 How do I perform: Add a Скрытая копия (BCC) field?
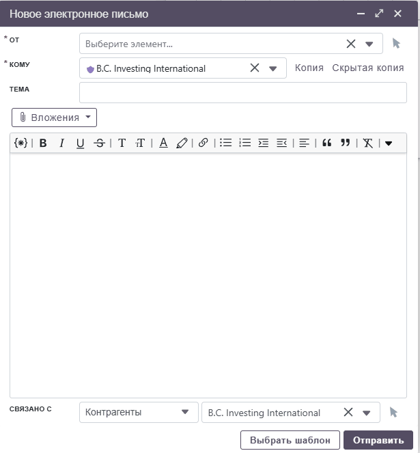pyautogui.click(x=368, y=68)
